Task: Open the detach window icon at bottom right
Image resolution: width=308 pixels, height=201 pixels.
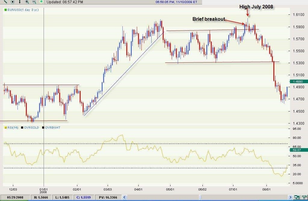Action: point(297,197)
